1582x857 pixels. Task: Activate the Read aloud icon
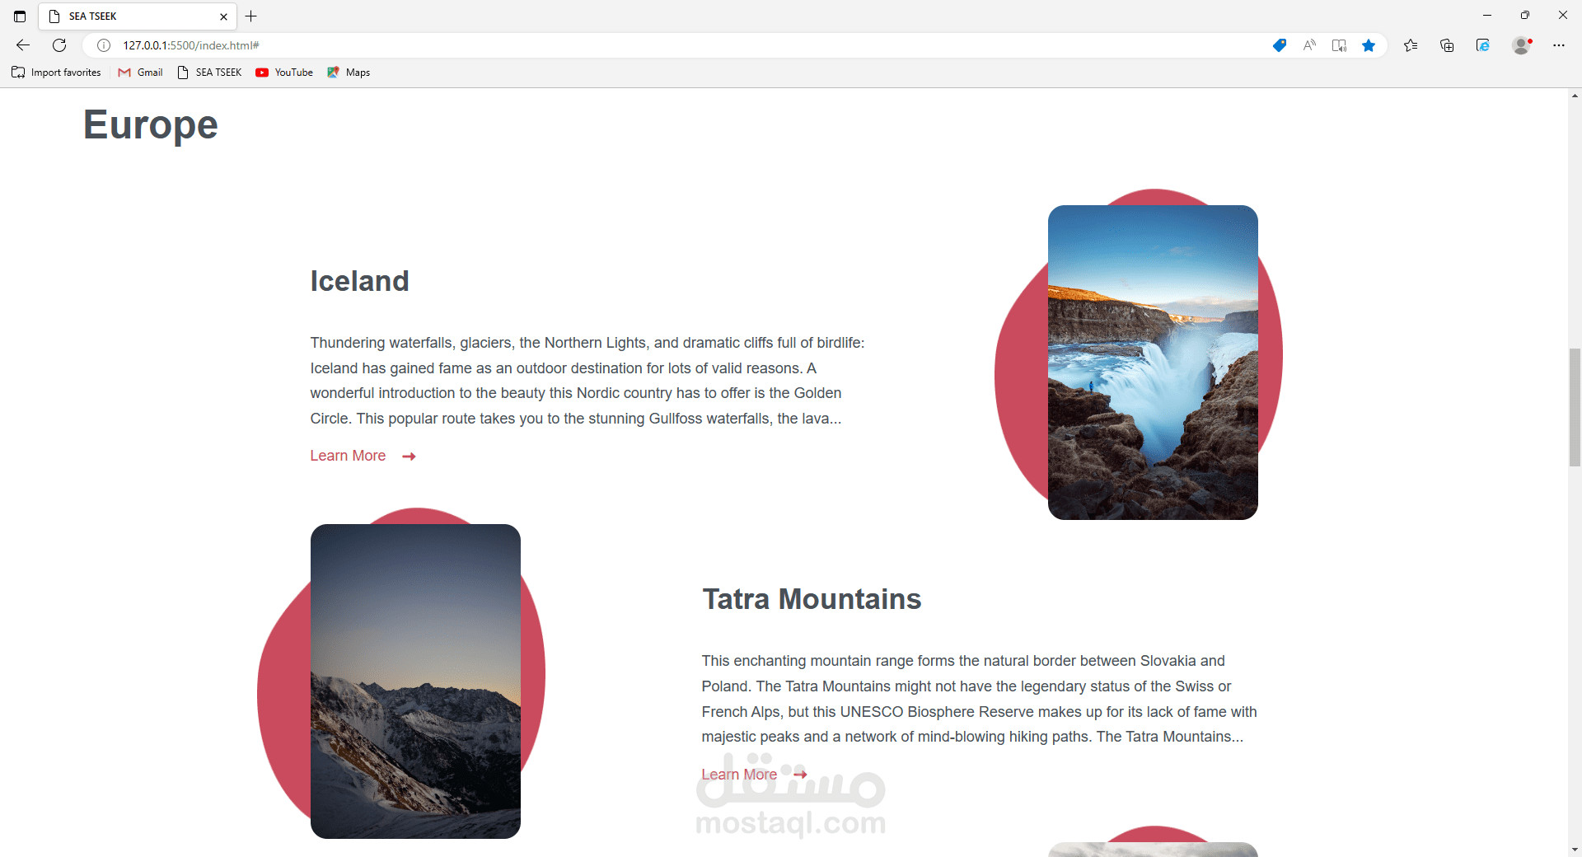coord(1309,45)
